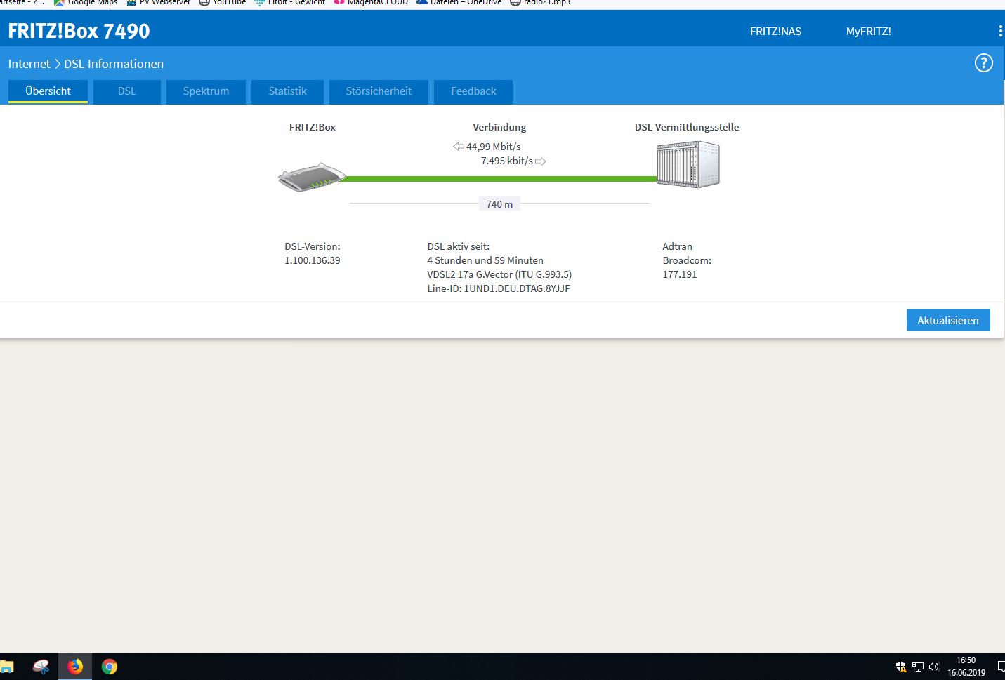Screen dimensions: 1005x680
Task: Open the three-dot menu in header
Action: point(1000,31)
